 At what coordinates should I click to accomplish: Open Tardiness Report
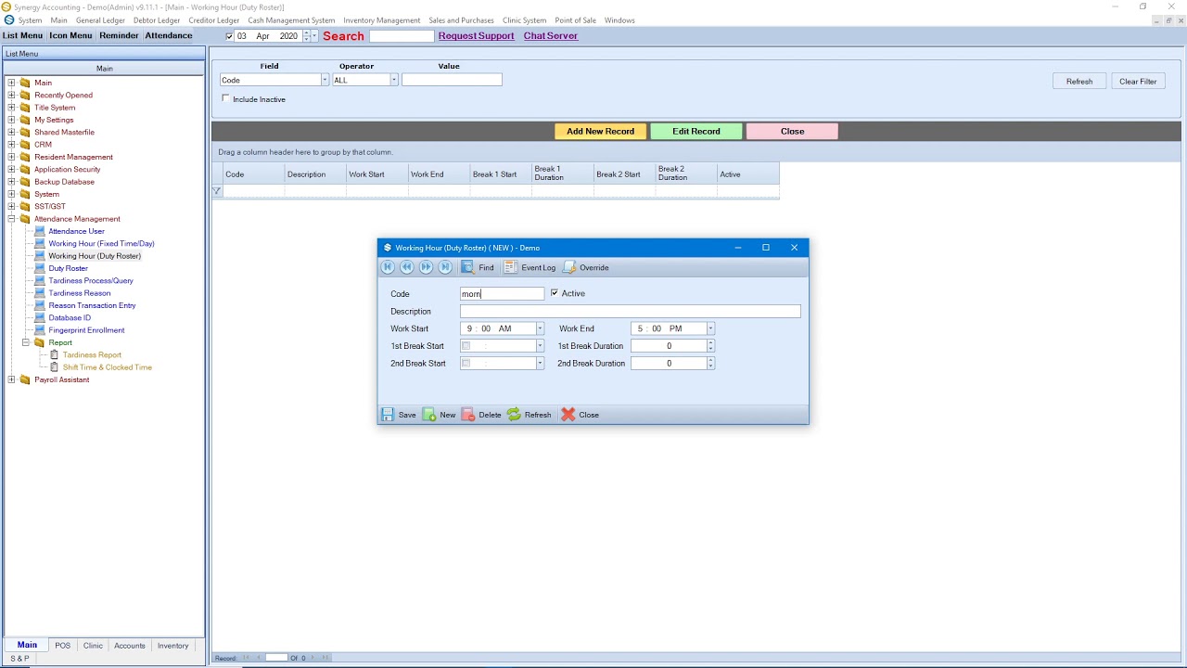(x=92, y=354)
